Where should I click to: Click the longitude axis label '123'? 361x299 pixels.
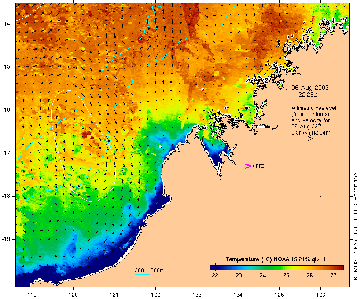197,295
